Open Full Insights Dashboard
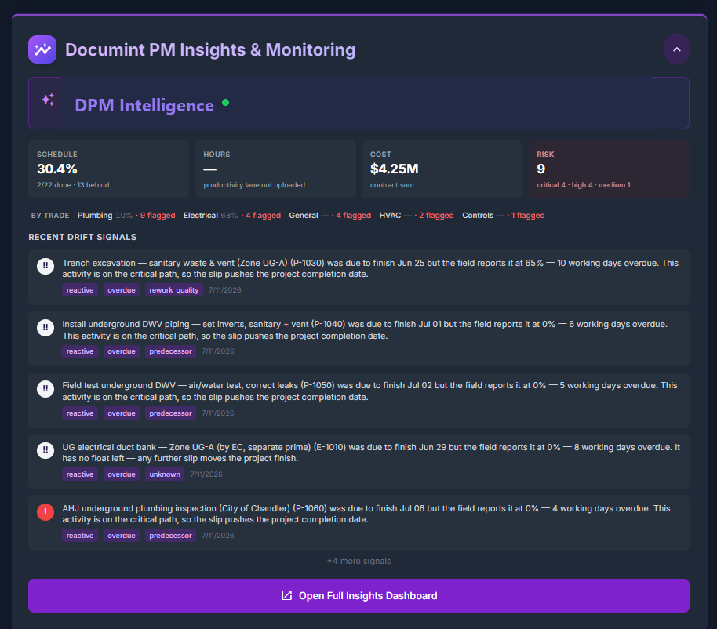This screenshot has height=629, width=717. (359, 595)
